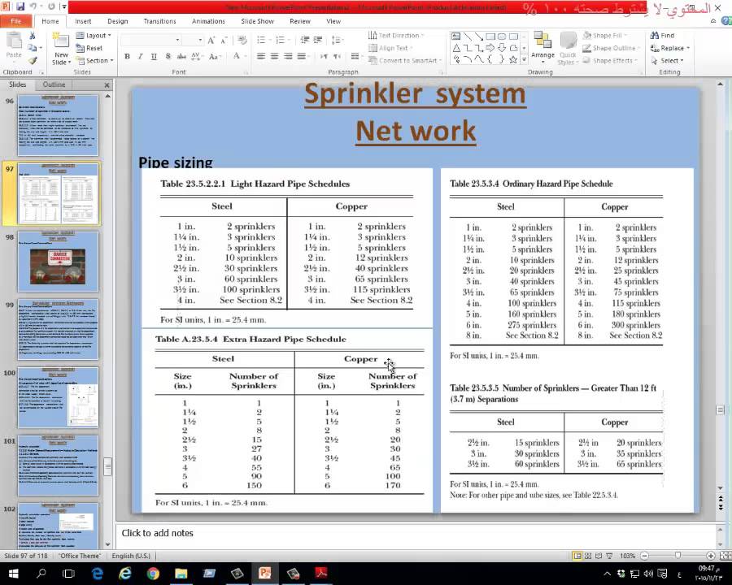The height and width of the screenshot is (585, 732).
Task: Click the Find binoculars icon
Action: point(655,36)
